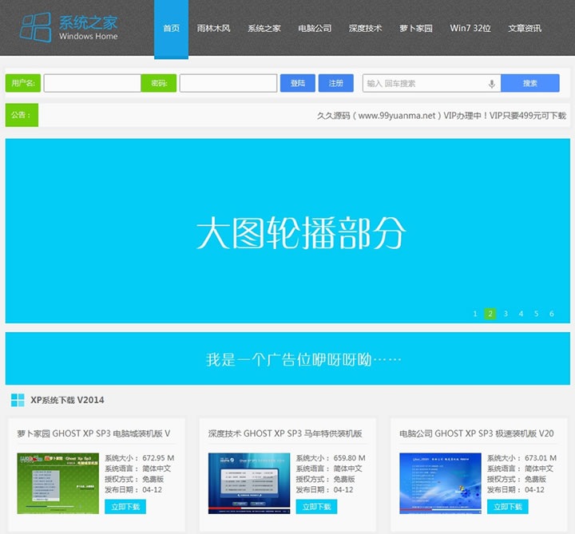Viewport: 575px width, 534px height.
Task: Focus the 用户名 input field
Action: point(92,83)
